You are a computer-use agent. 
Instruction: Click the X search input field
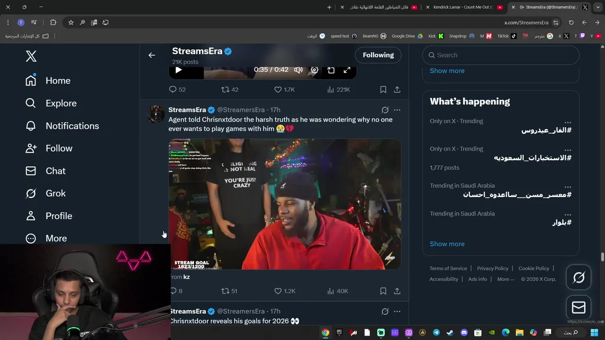(x=501, y=55)
